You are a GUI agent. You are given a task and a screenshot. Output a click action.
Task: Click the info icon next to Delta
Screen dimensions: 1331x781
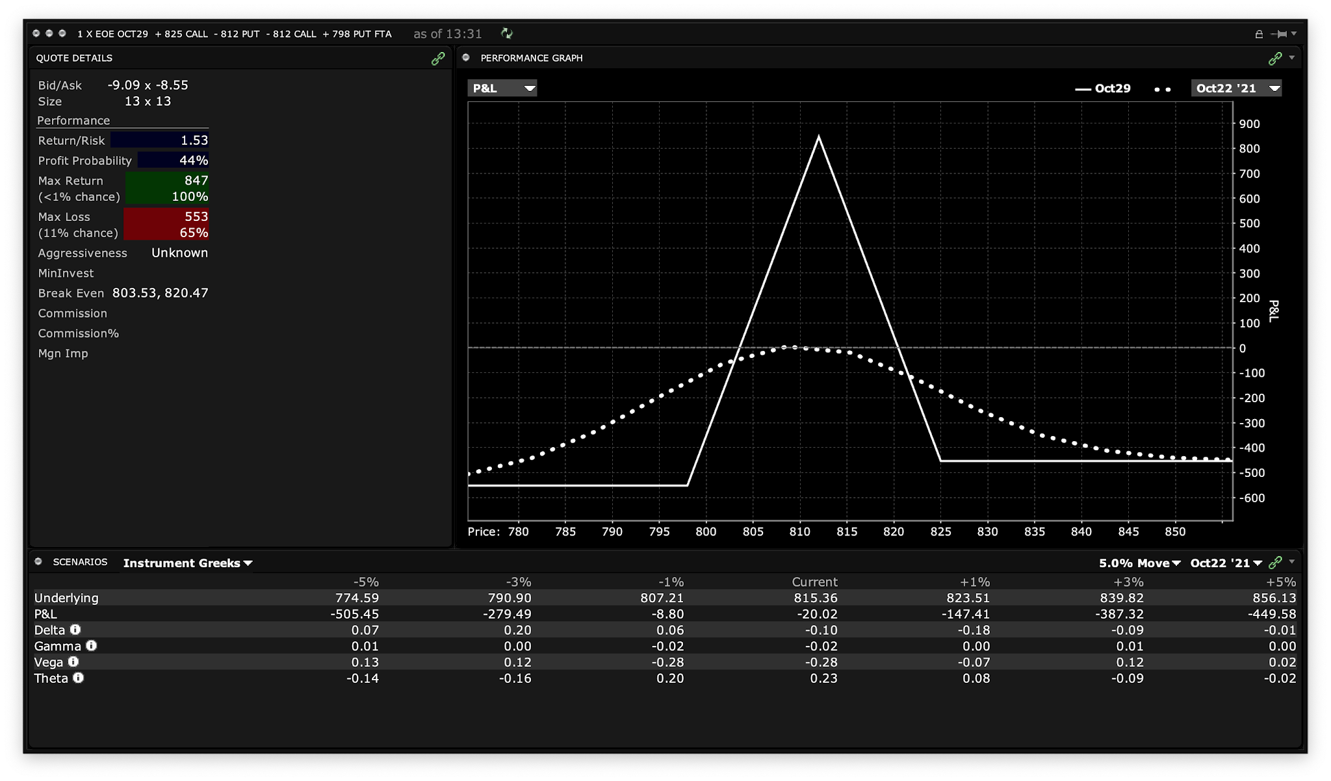click(75, 630)
